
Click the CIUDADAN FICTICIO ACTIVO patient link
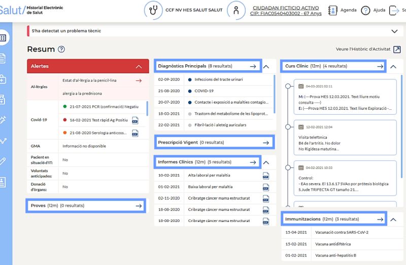point(286,11)
